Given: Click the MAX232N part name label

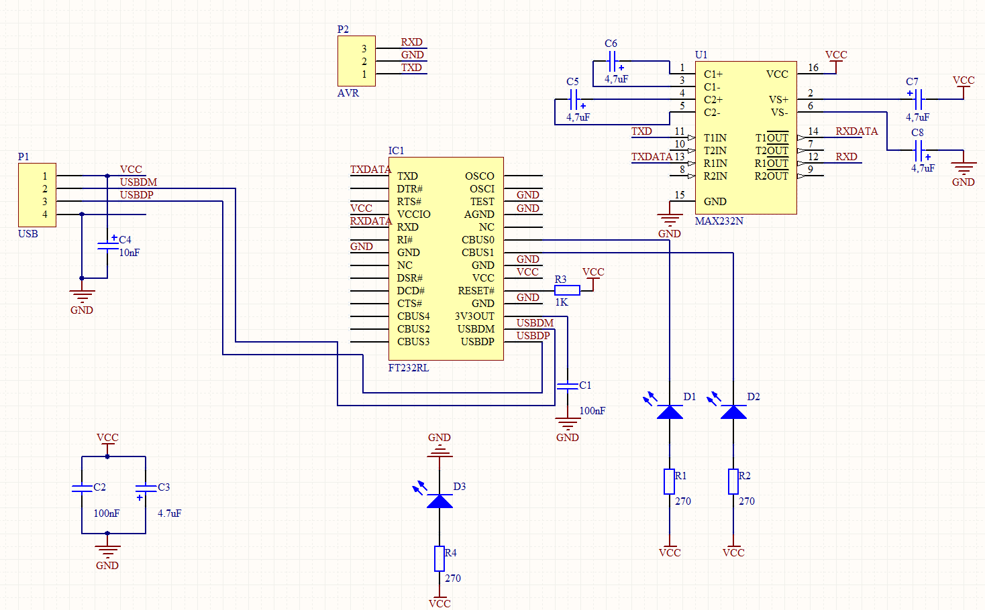Looking at the screenshot, I should tap(719, 221).
